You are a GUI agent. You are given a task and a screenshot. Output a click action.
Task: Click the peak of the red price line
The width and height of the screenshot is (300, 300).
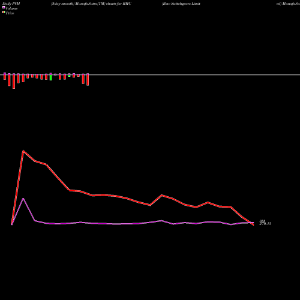(x=23, y=151)
